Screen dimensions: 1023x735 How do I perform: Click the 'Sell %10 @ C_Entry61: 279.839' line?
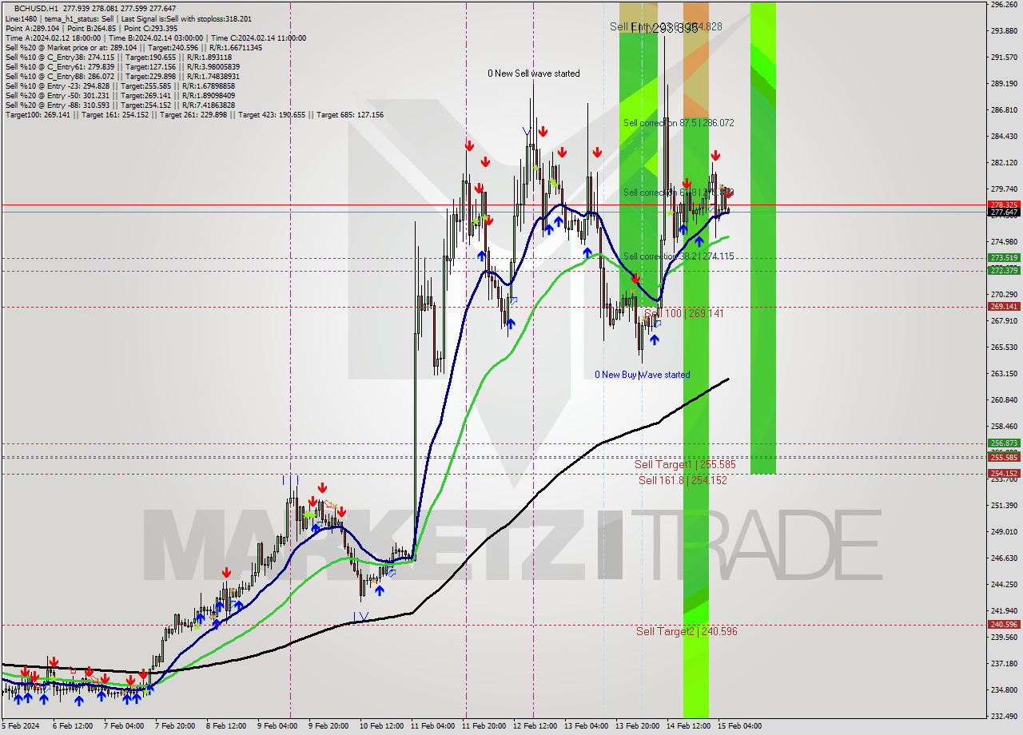(121, 66)
